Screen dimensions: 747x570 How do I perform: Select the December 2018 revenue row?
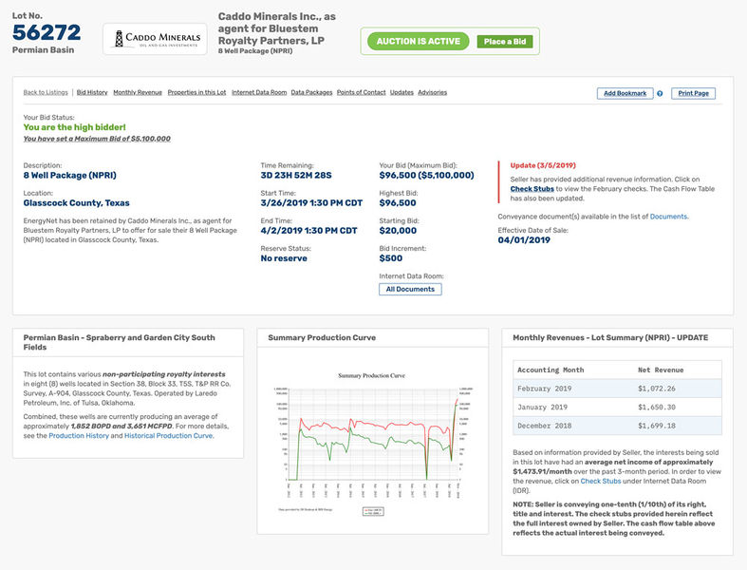617,426
